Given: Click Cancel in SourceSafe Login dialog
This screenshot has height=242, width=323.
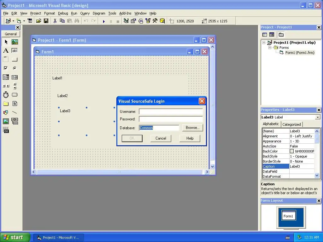Looking at the screenshot, I should click(x=161, y=138).
